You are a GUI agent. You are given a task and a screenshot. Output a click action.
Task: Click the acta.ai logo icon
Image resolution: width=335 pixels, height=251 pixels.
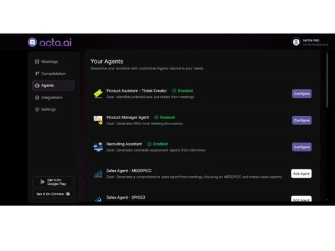(32, 42)
